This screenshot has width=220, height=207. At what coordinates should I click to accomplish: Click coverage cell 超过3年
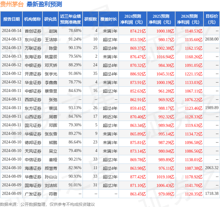[x=110, y=40]
